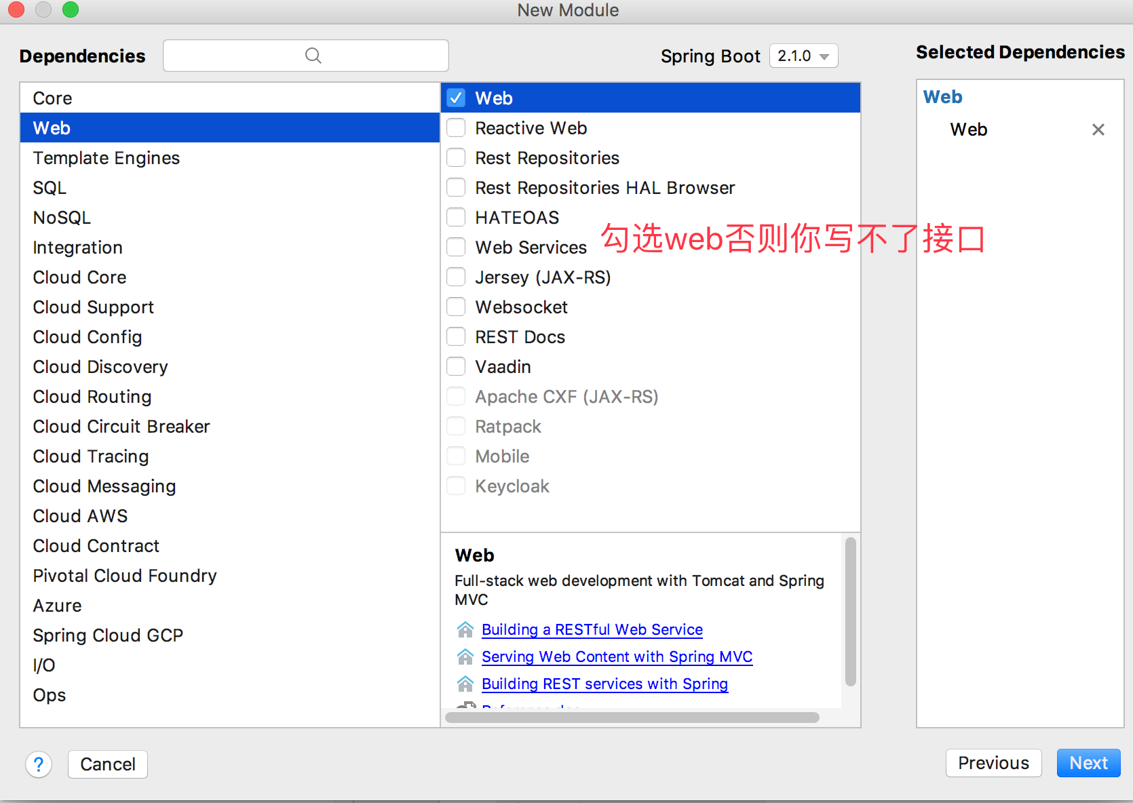Open the Cloud AWS category
Screen dimensions: 1133x803
click(230, 516)
